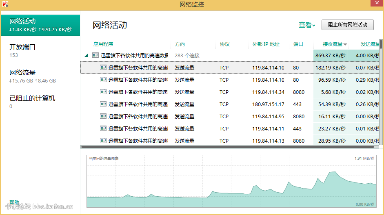This screenshot has height=215, width=384.
Task: Click 'TCP' in the 119.84.114.95 row
Action: point(224,116)
